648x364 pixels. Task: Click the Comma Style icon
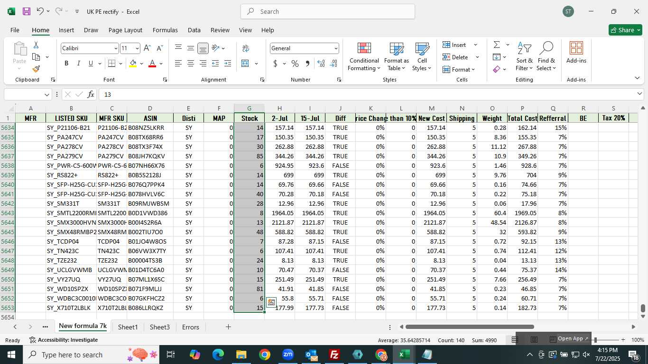pos(307,64)
